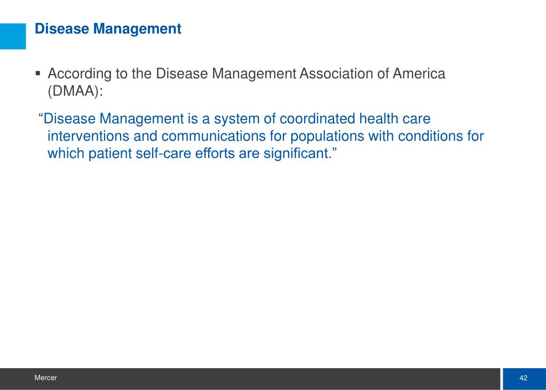Click the word 'America' in the bullet
The width and height of the screenshot is (546, 390).
419,74
